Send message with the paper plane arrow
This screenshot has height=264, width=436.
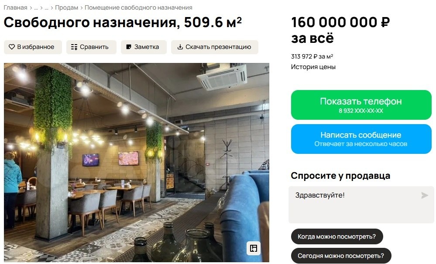tap(424, 195)
